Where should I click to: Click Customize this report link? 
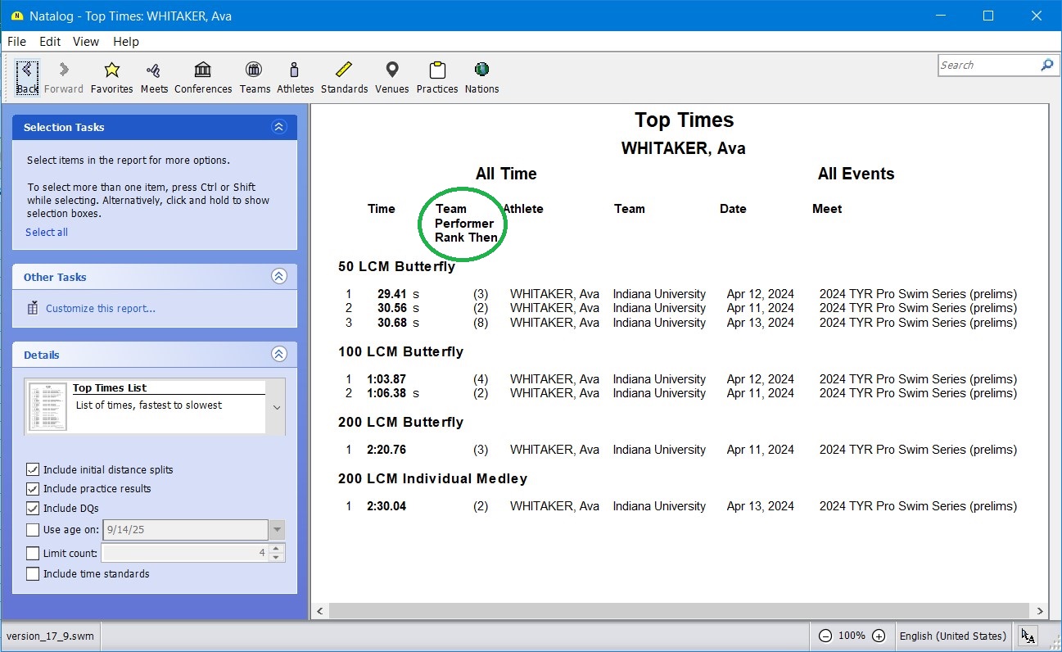click(x=100, y=309)
